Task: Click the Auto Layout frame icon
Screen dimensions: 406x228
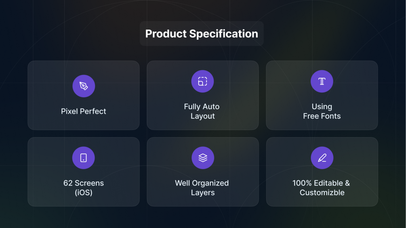Action: coord(202,82)
